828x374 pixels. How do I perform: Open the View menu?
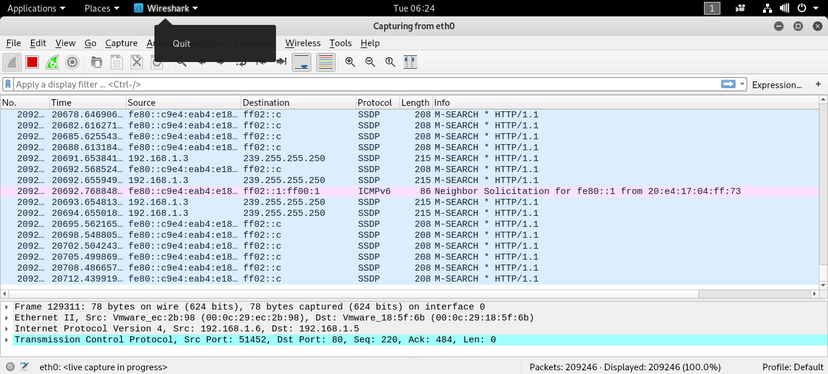65,43
